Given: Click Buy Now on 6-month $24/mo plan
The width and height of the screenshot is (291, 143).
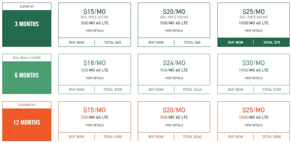Looking at the screenshot, I should coord(156,90).
